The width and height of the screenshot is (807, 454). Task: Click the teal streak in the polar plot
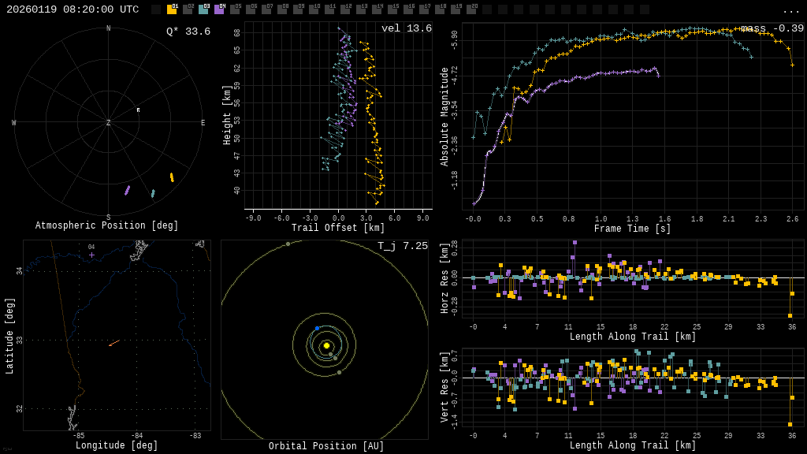point(153,193)
